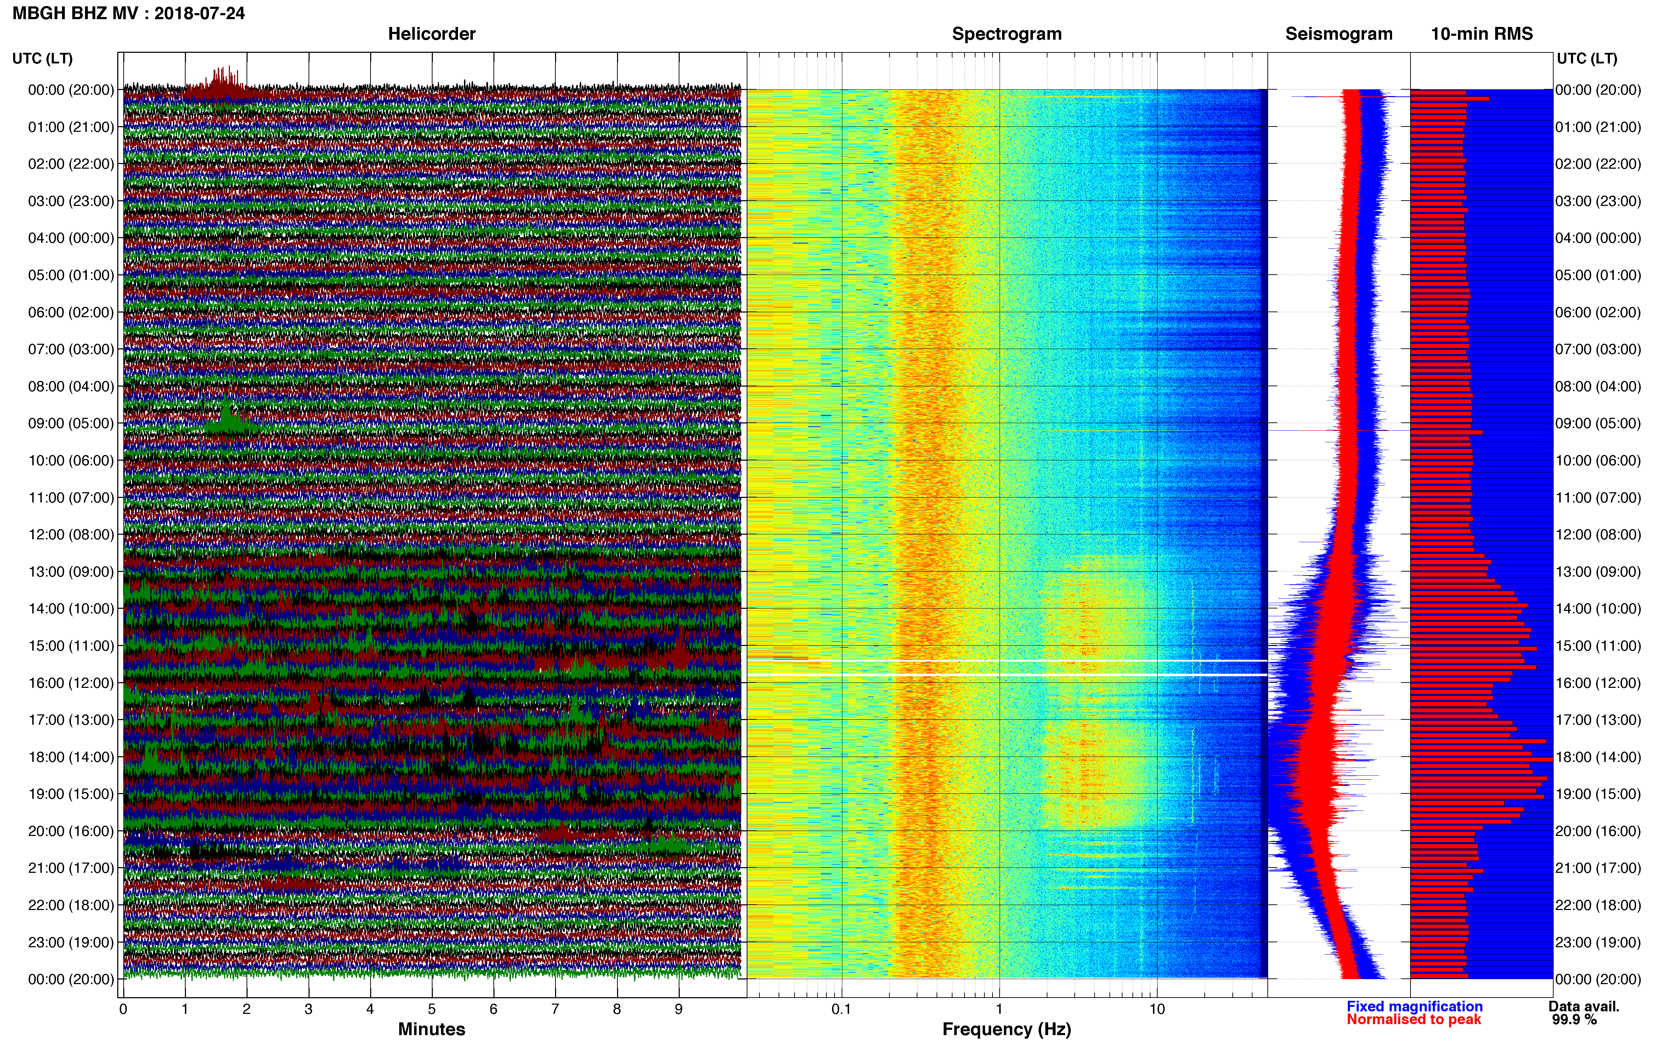Click the 'Normalised to peak' legend text
This screenshot has width=1679, height=1050.
(1414, 1020)
